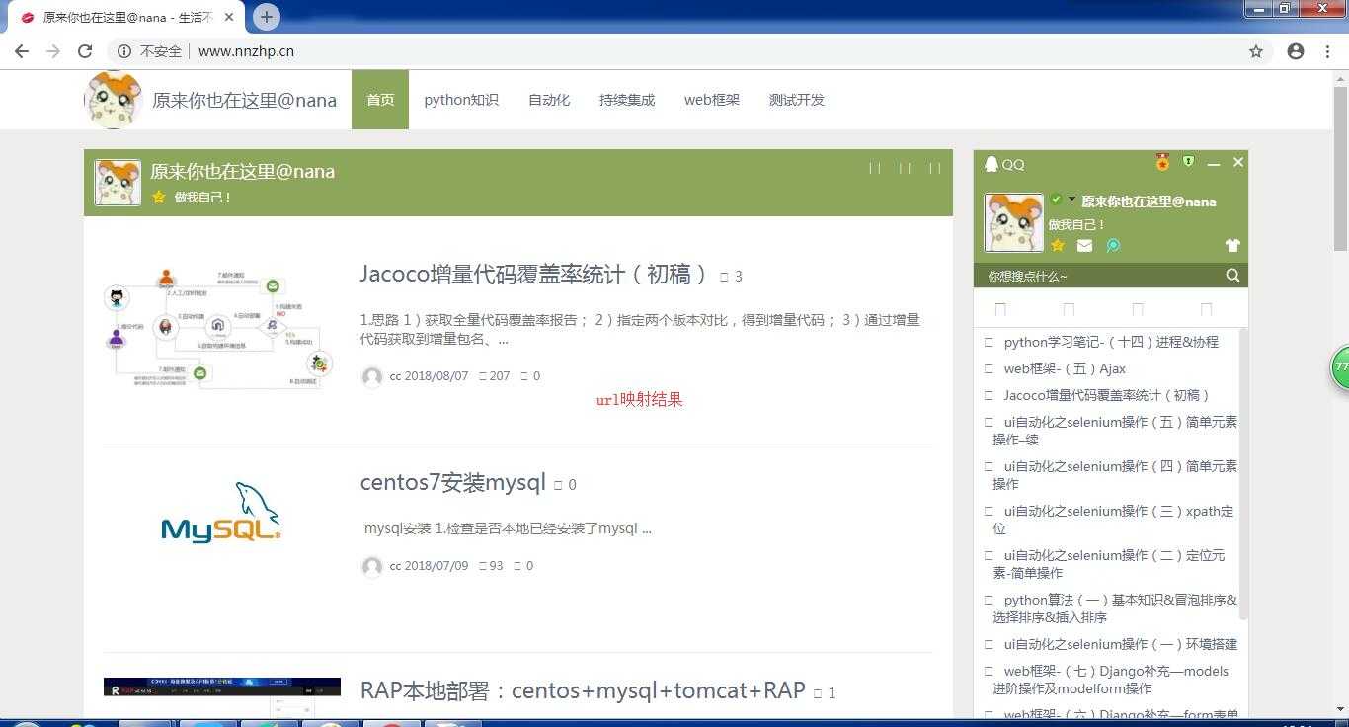1349x727 pixels.
Task: Open the python知识 menu
Action: 461,100
